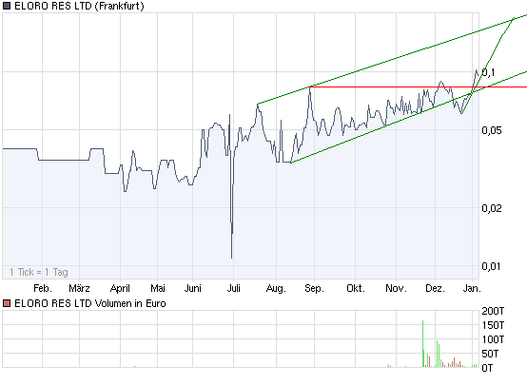Click the 'Dez.' month axis label
The width and height of the screenshot is (527, 385).
pyautogui.click(x=435, y=288)
